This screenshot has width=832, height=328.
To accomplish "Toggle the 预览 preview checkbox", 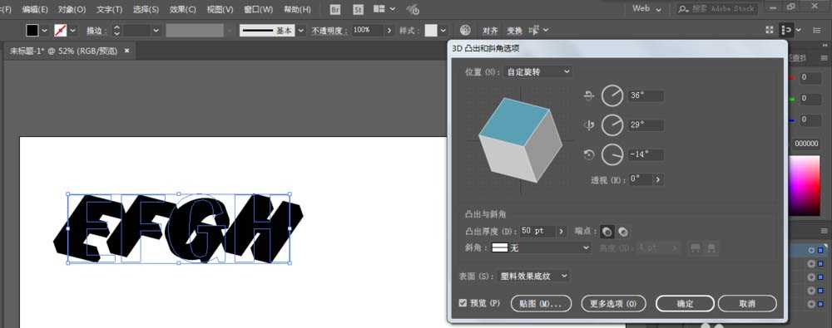I will pyautogui.click(x=463, y=303).
